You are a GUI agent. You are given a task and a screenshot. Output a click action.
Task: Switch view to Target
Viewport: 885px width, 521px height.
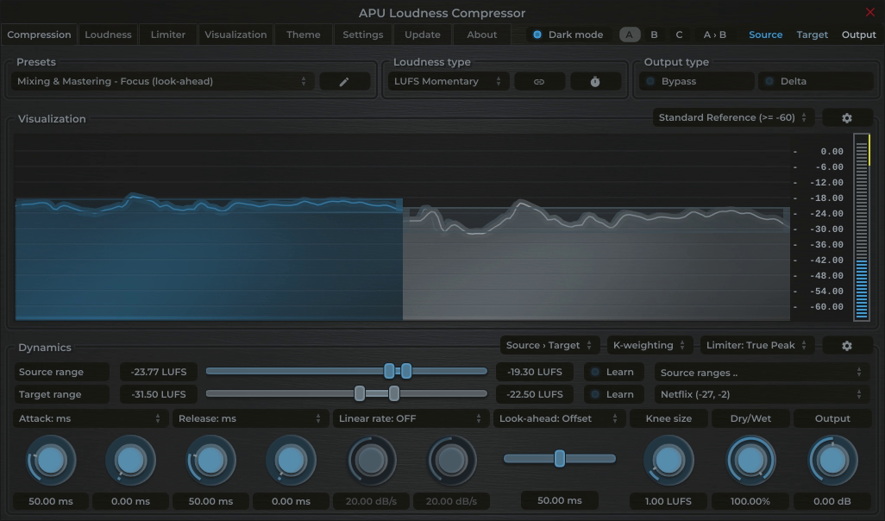pos(812,35)
